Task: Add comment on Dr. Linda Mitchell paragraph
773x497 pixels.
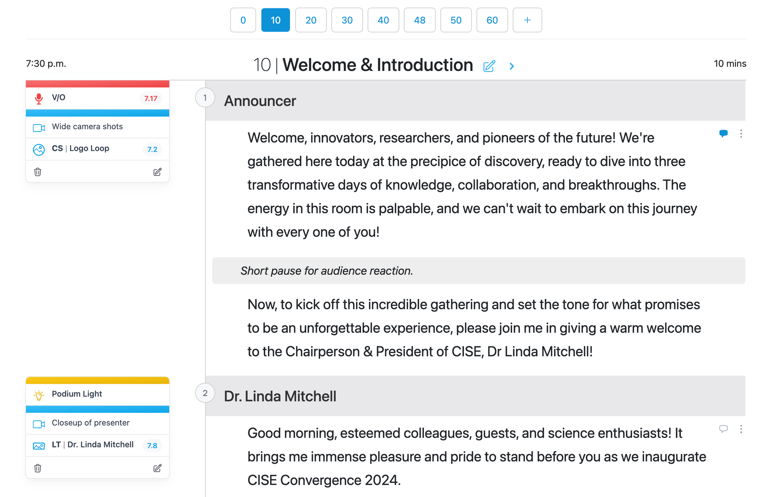Action: coord(723,429)
